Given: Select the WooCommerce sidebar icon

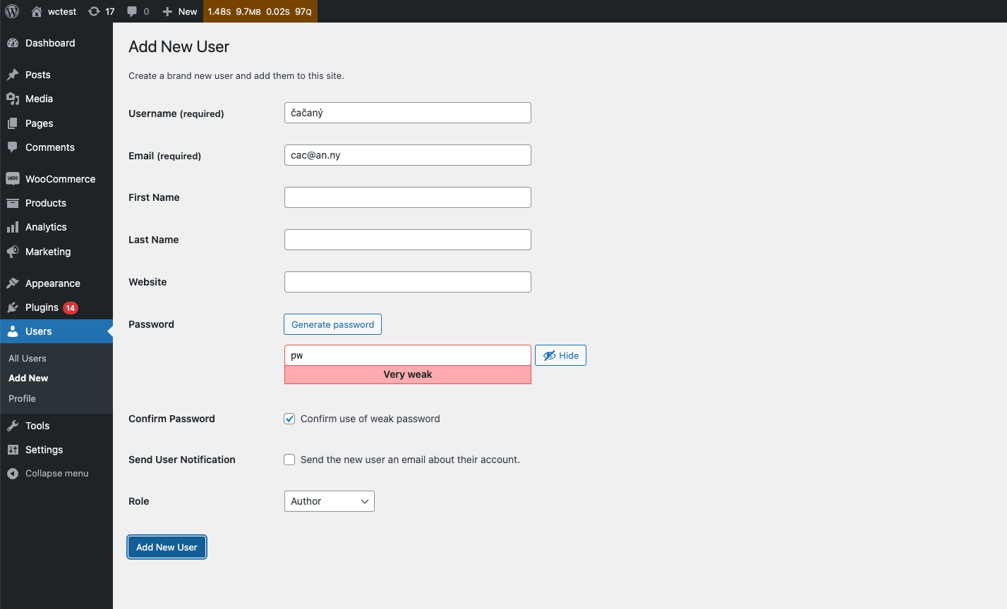Looking at the screenshot, I should pyautogui.click(x=12, y=178).
